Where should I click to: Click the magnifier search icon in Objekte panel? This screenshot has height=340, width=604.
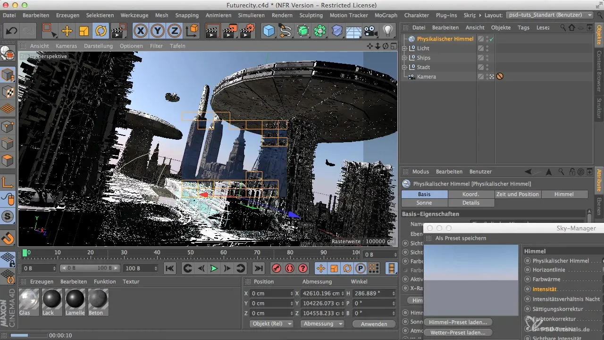pyautogui.click(x=563, y=28)
